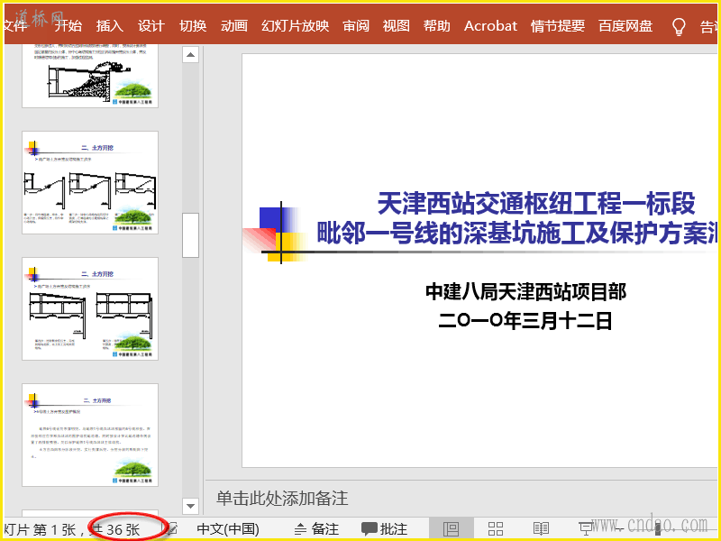This screenshot has width=721, height=541.
Task: Open the 开始 ribbon tab
Action: (x=68, y=26)
